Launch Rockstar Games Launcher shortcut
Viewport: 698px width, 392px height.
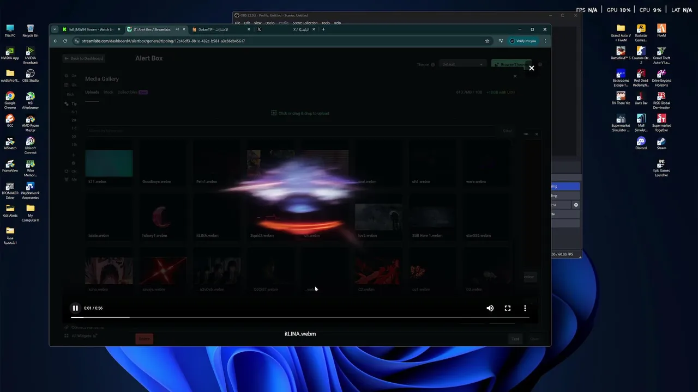pos(641,33)
